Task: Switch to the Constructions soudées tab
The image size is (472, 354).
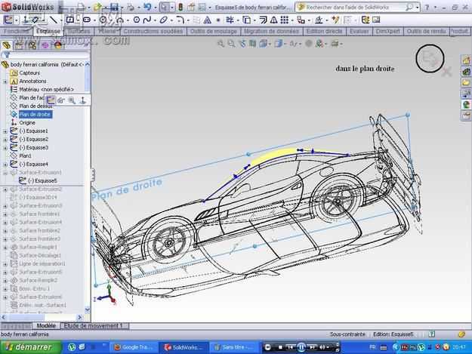Action: (x=153, y=31)
